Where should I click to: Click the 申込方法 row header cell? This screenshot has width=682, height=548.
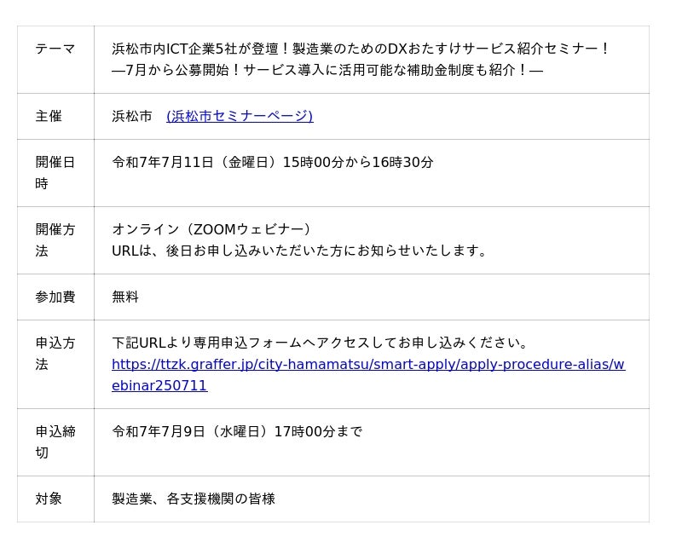click(x=55, y=365)
